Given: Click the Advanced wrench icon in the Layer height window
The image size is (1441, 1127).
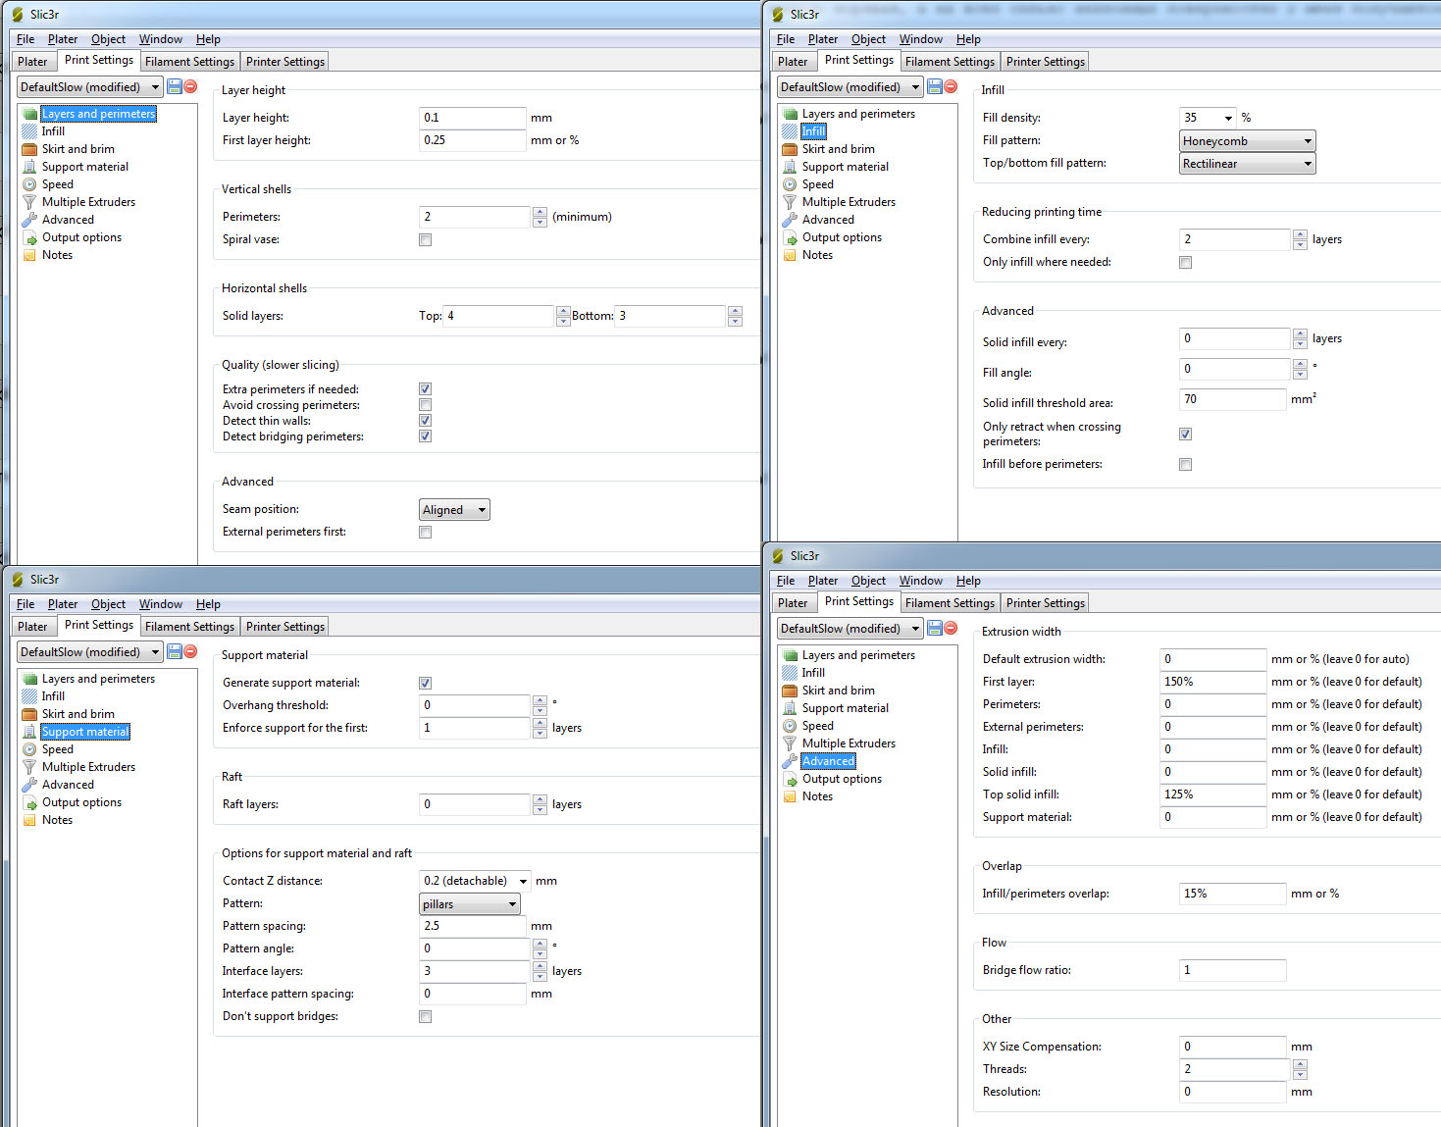Looking at the screenshot, I should click(29, 220).
